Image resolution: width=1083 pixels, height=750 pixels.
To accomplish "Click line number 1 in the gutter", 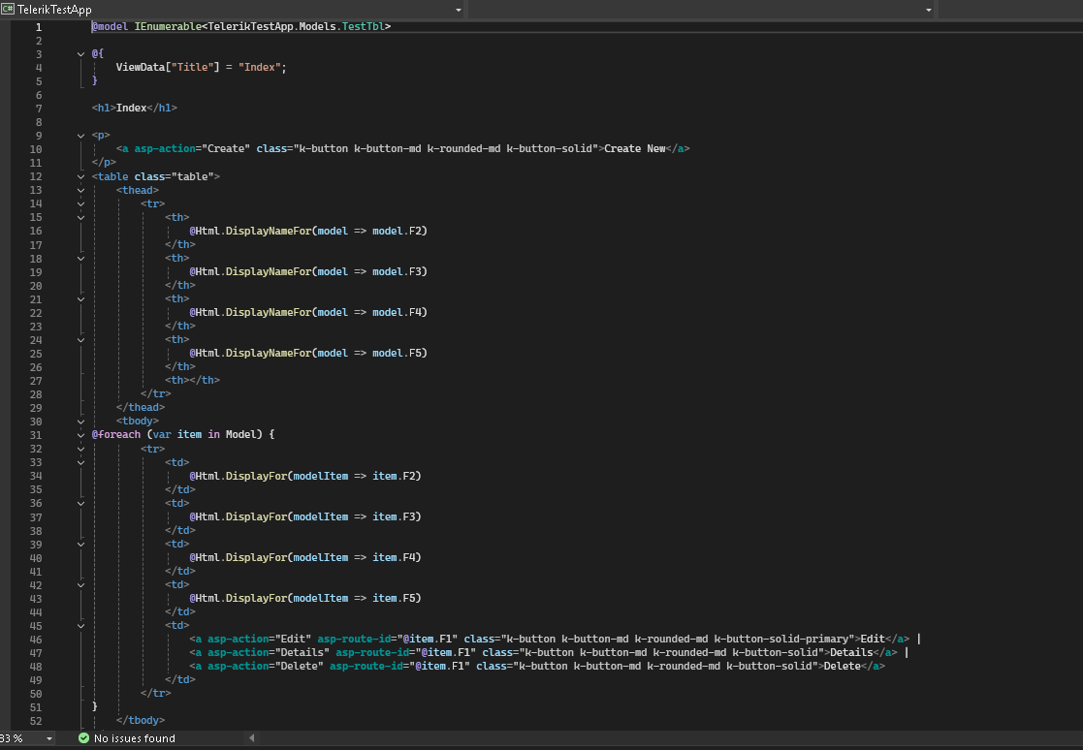I will tap(39, 27).
